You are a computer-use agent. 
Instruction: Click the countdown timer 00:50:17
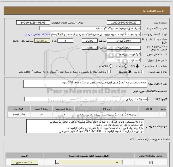(42, 41)
